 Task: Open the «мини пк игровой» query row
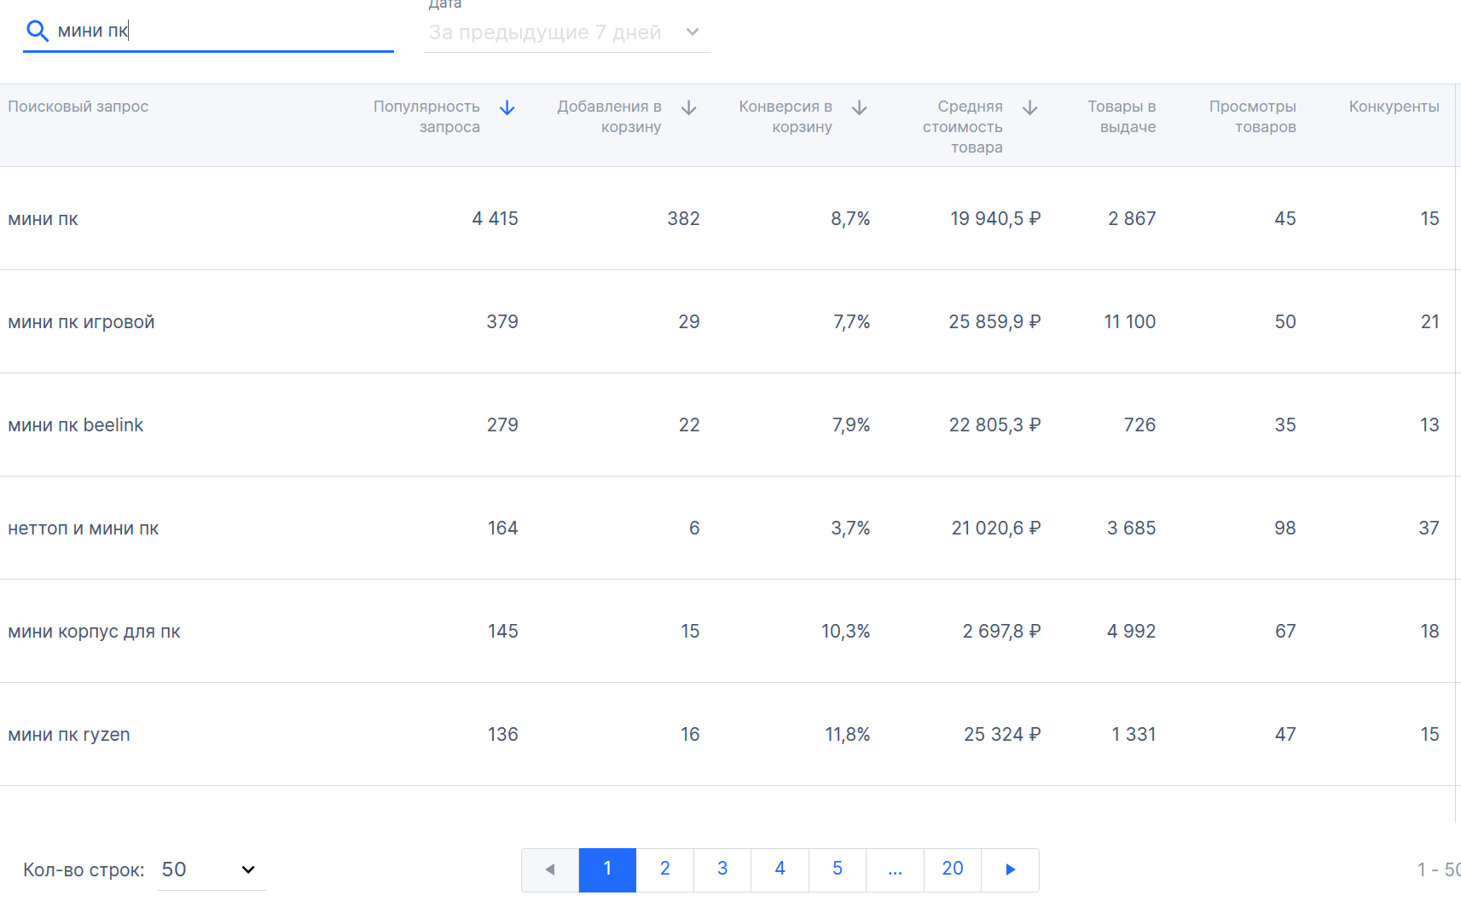[82, 322]
